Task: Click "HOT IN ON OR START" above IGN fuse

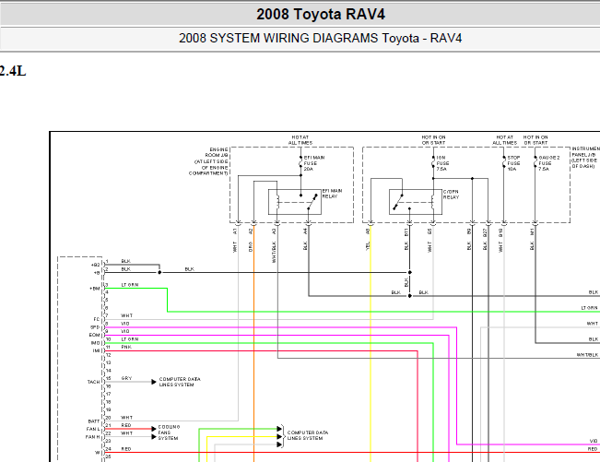Action: 433,140
